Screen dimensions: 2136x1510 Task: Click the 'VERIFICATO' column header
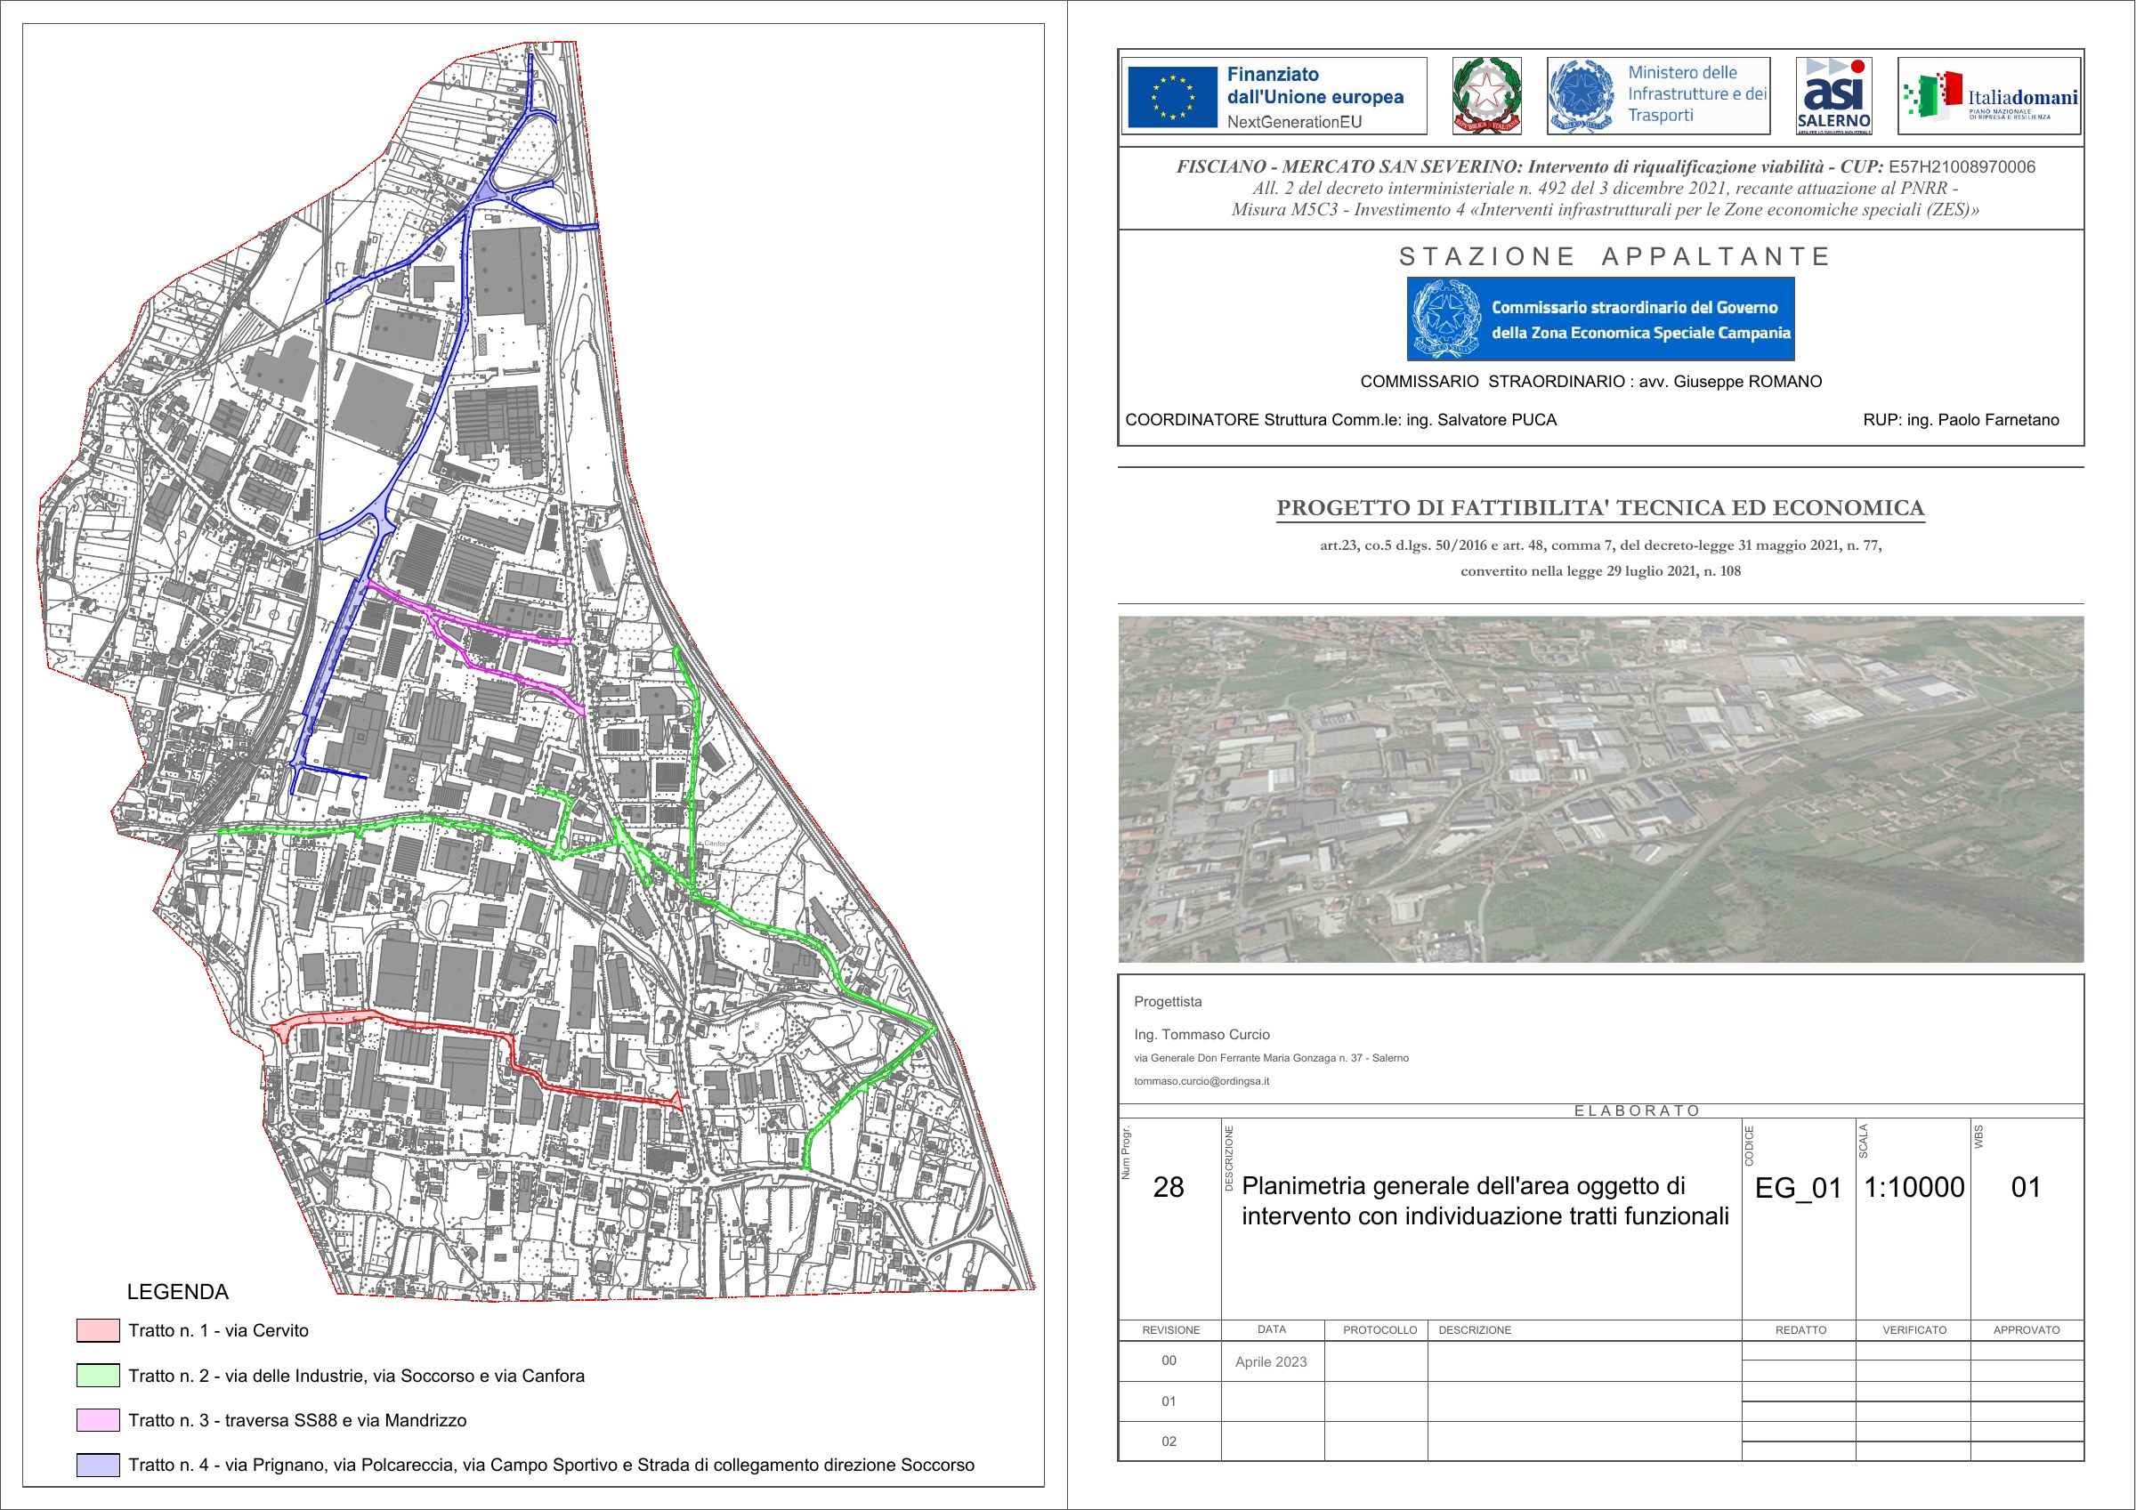1913,1330
